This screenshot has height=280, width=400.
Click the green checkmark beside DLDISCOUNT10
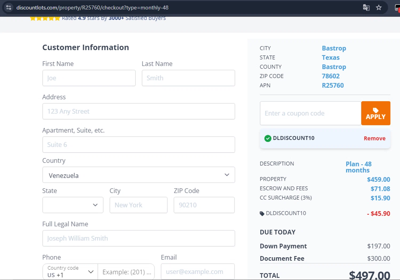tap(268, 138)
